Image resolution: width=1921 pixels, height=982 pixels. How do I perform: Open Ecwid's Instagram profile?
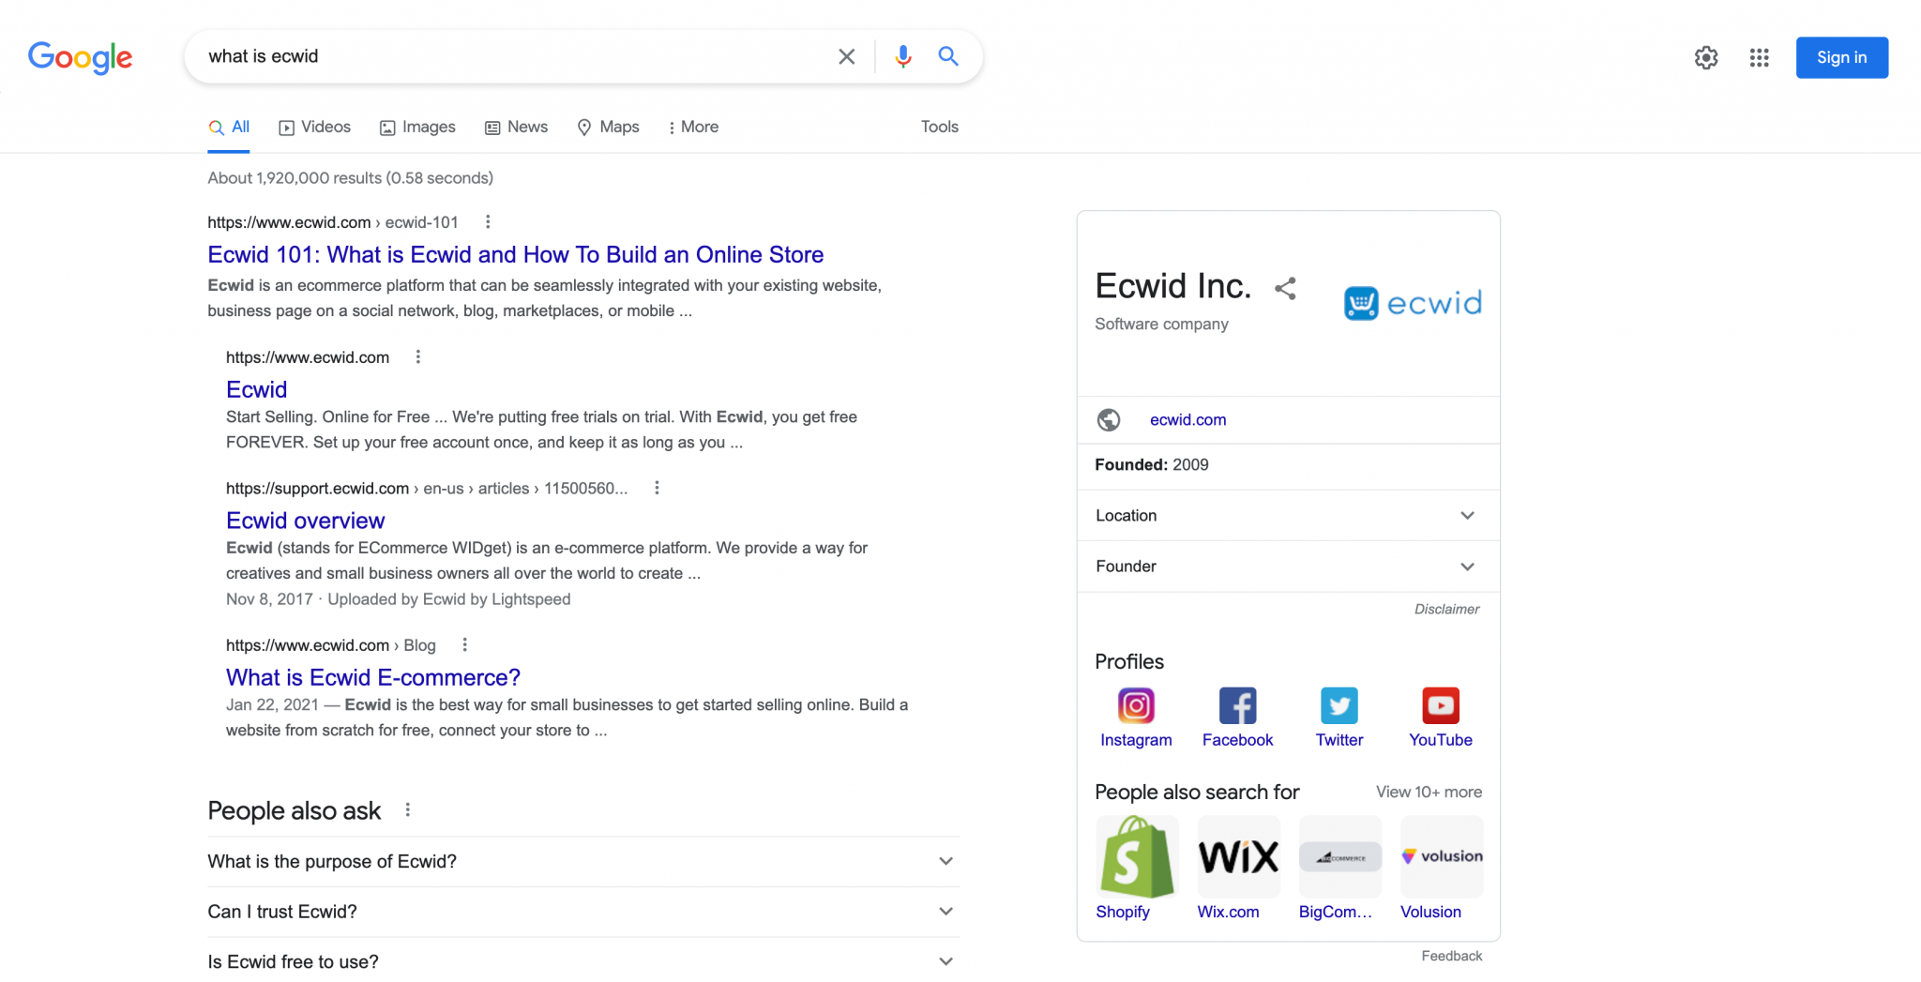click(x=1135, y=706)
